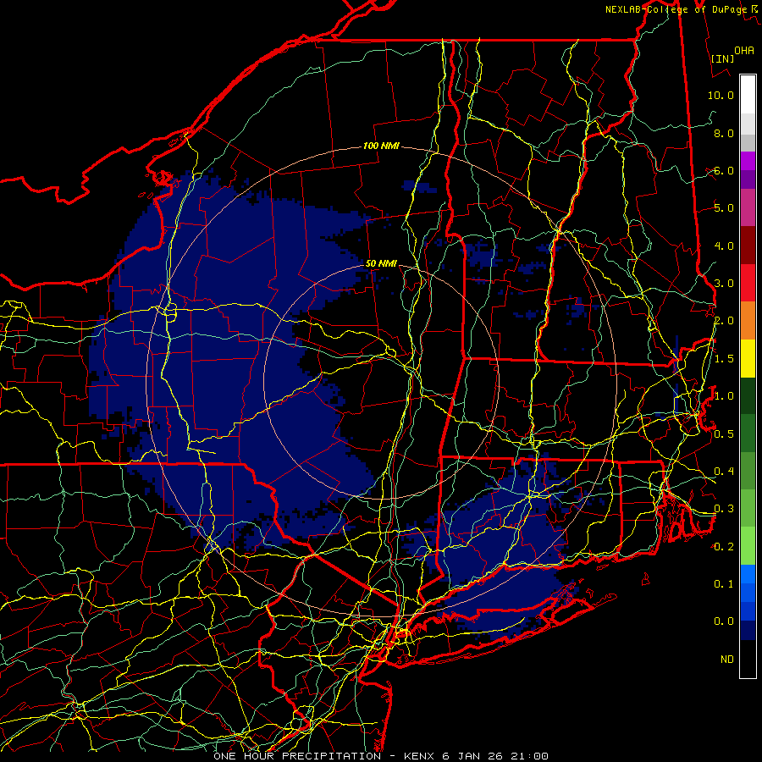Select the dark maroon legend color swatch
762x762 pixels.
[748, 246]
